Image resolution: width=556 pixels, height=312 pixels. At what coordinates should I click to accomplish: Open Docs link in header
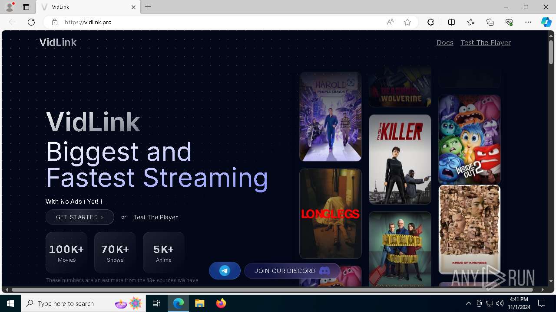click(x=445, y=42)
